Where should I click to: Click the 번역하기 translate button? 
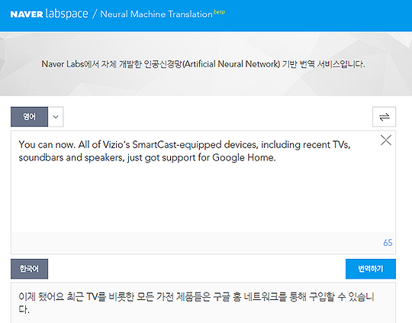pos(371,269)
